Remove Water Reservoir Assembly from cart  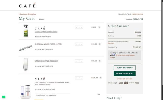pyautogui.click(x=100, y=61)
